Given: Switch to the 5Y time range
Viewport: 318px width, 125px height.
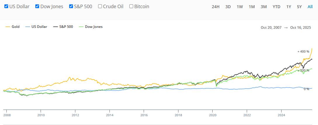Looking at the screenshot, I should pos(299,7).
